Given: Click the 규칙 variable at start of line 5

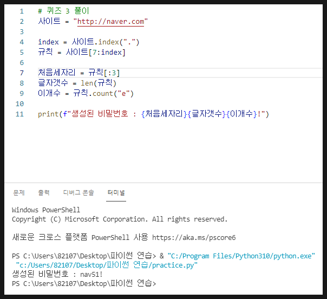Looking at the screenshot, I should click(45, 52).
